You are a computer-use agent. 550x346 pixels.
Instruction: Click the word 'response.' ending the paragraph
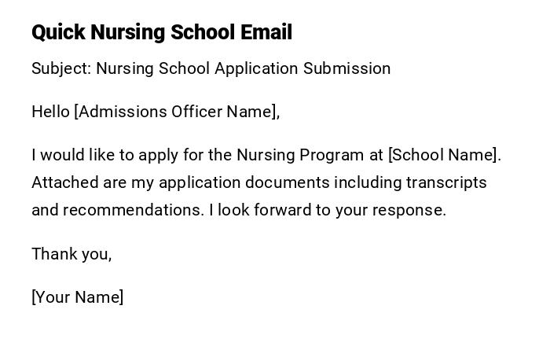(415, 210)
